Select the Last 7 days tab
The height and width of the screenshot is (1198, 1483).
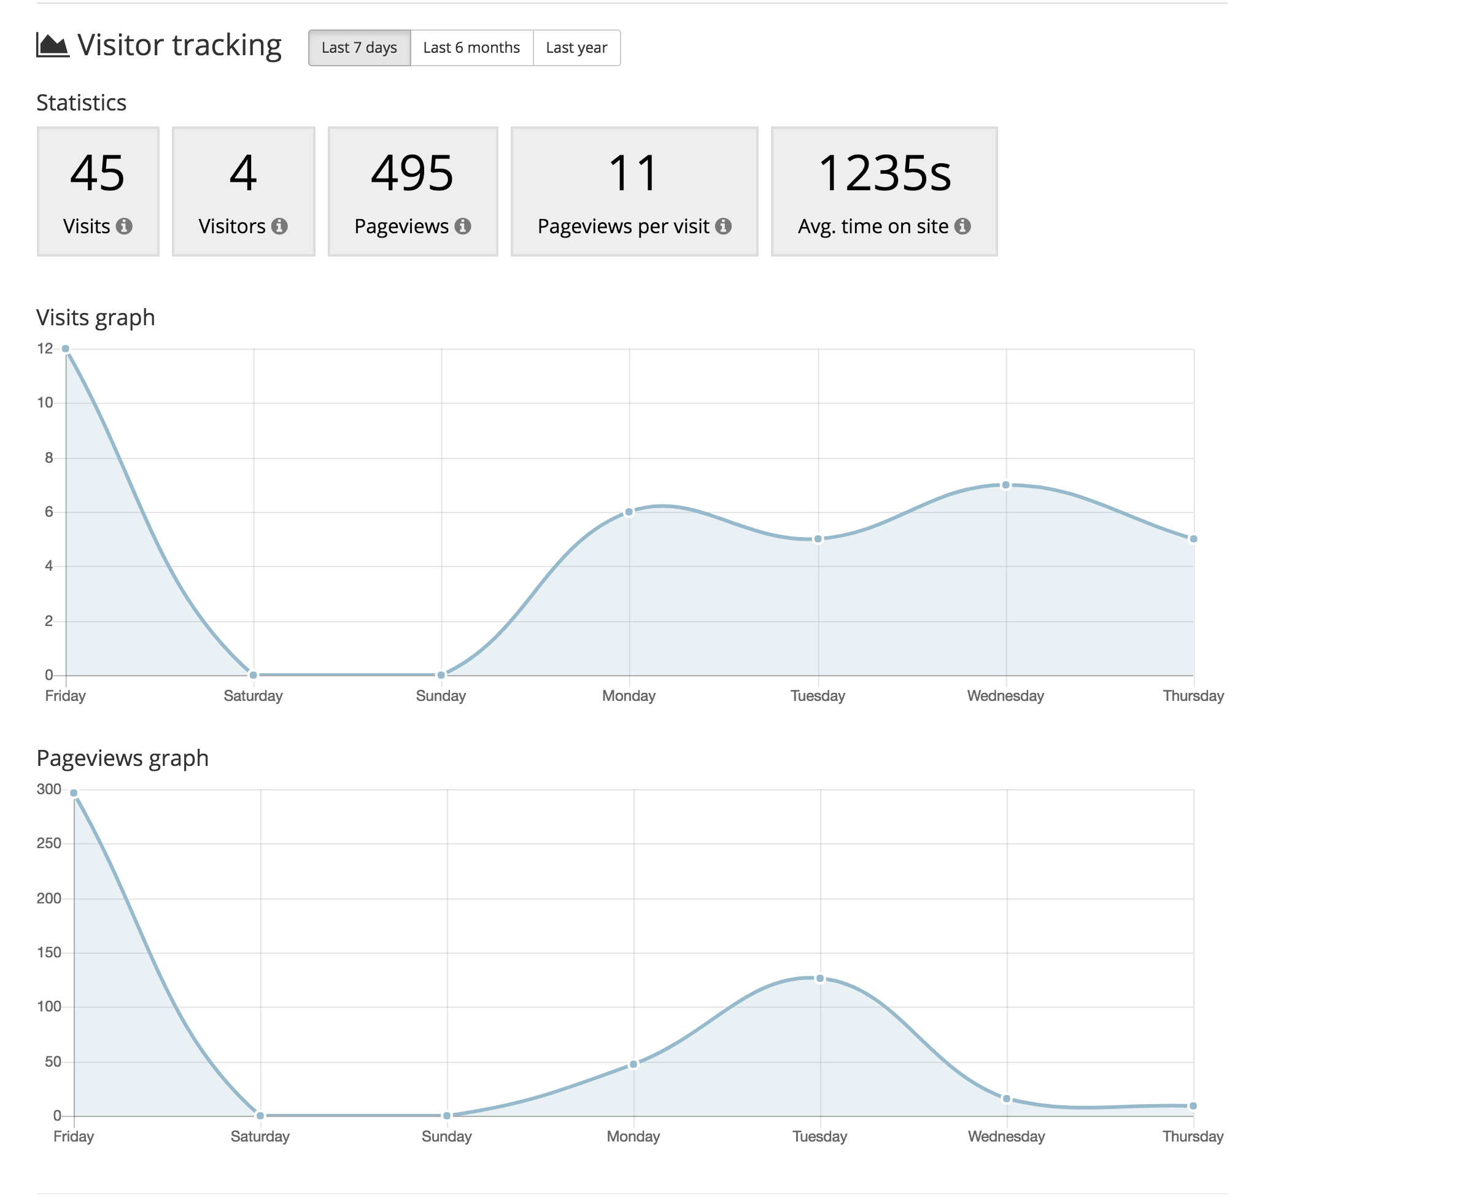(x=359, y=48)
